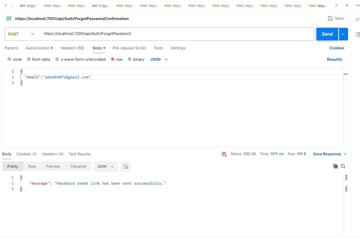Open the response Cookies (1) tab
The image size is (360, 238).
click(27, 154)
